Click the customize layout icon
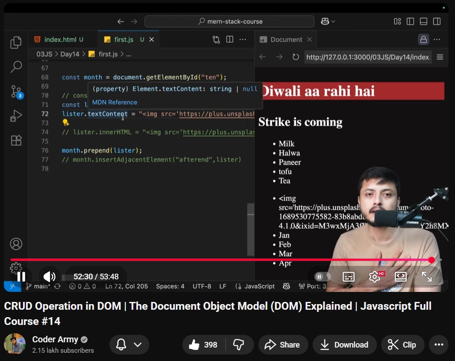 (397, 21)
